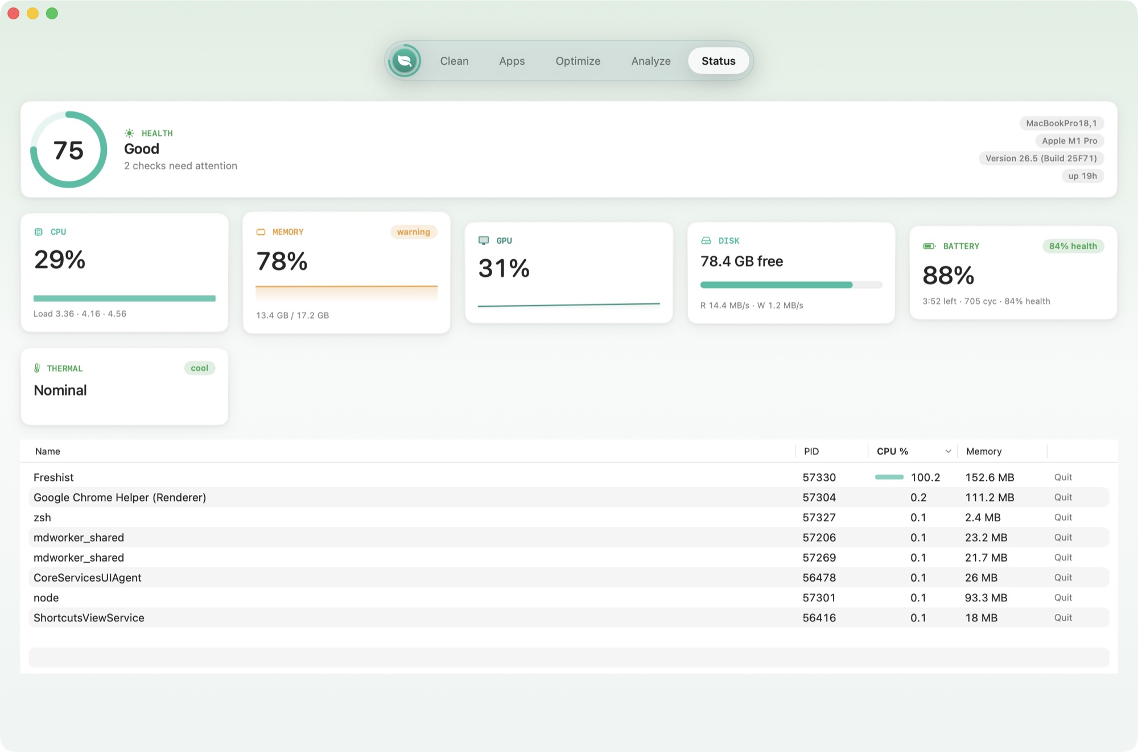Click the 152.6 MB memory cell
This screenshot has height=752, width=1138.
tap(989, 477)
